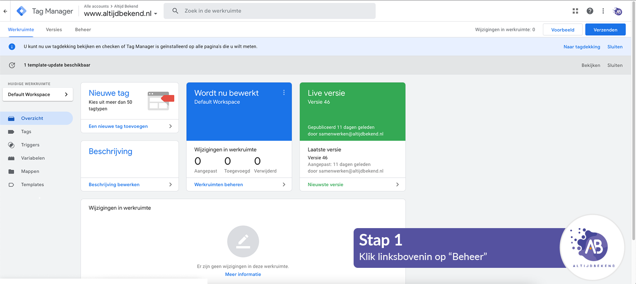Click the template-update refresh icon
636x284 pixels.
pyautogui.click(x=12, y=65)
